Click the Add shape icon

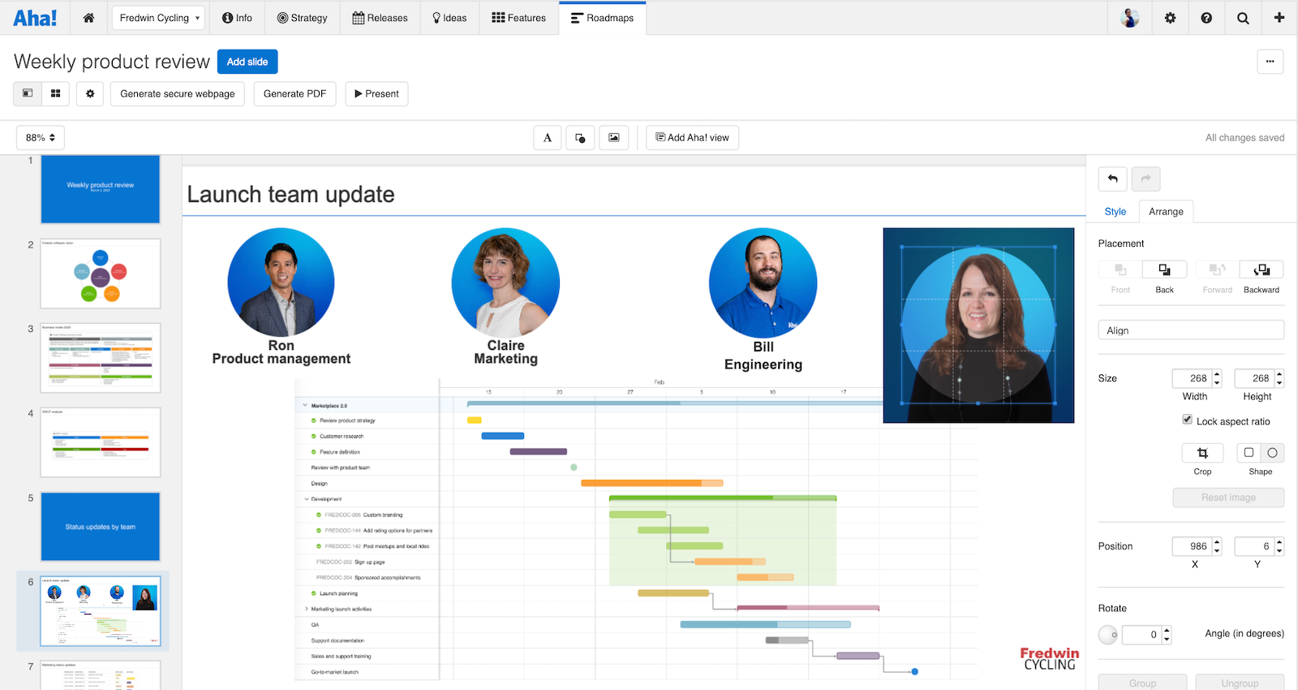point(581,138)
